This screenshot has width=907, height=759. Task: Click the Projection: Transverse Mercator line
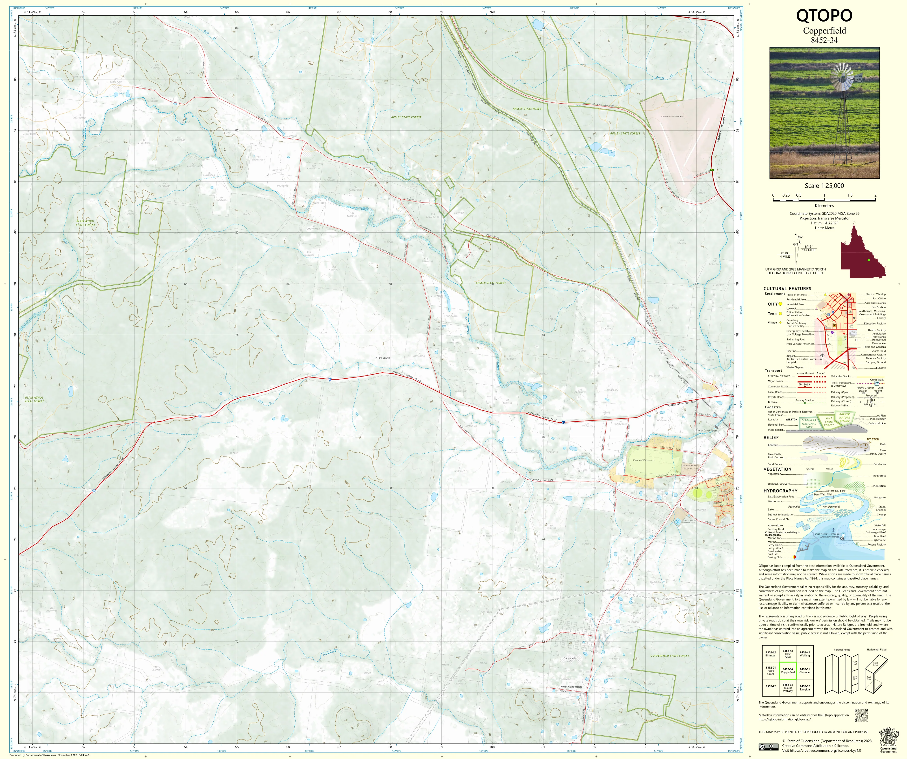point(824,219)
